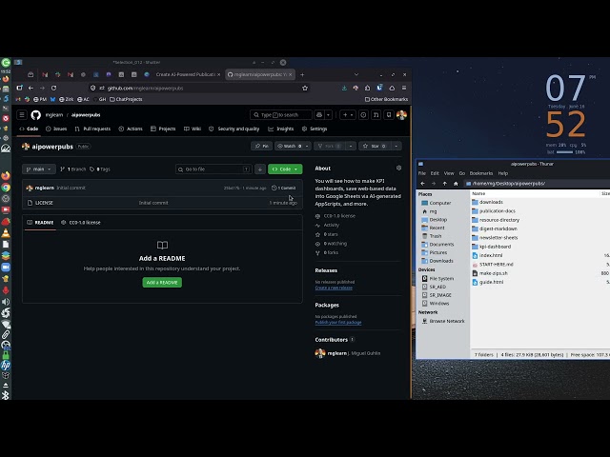The height and width of the screenshot is (457, 610).
Task: Open notifications inbox icon in header
Action: (389, 114)
